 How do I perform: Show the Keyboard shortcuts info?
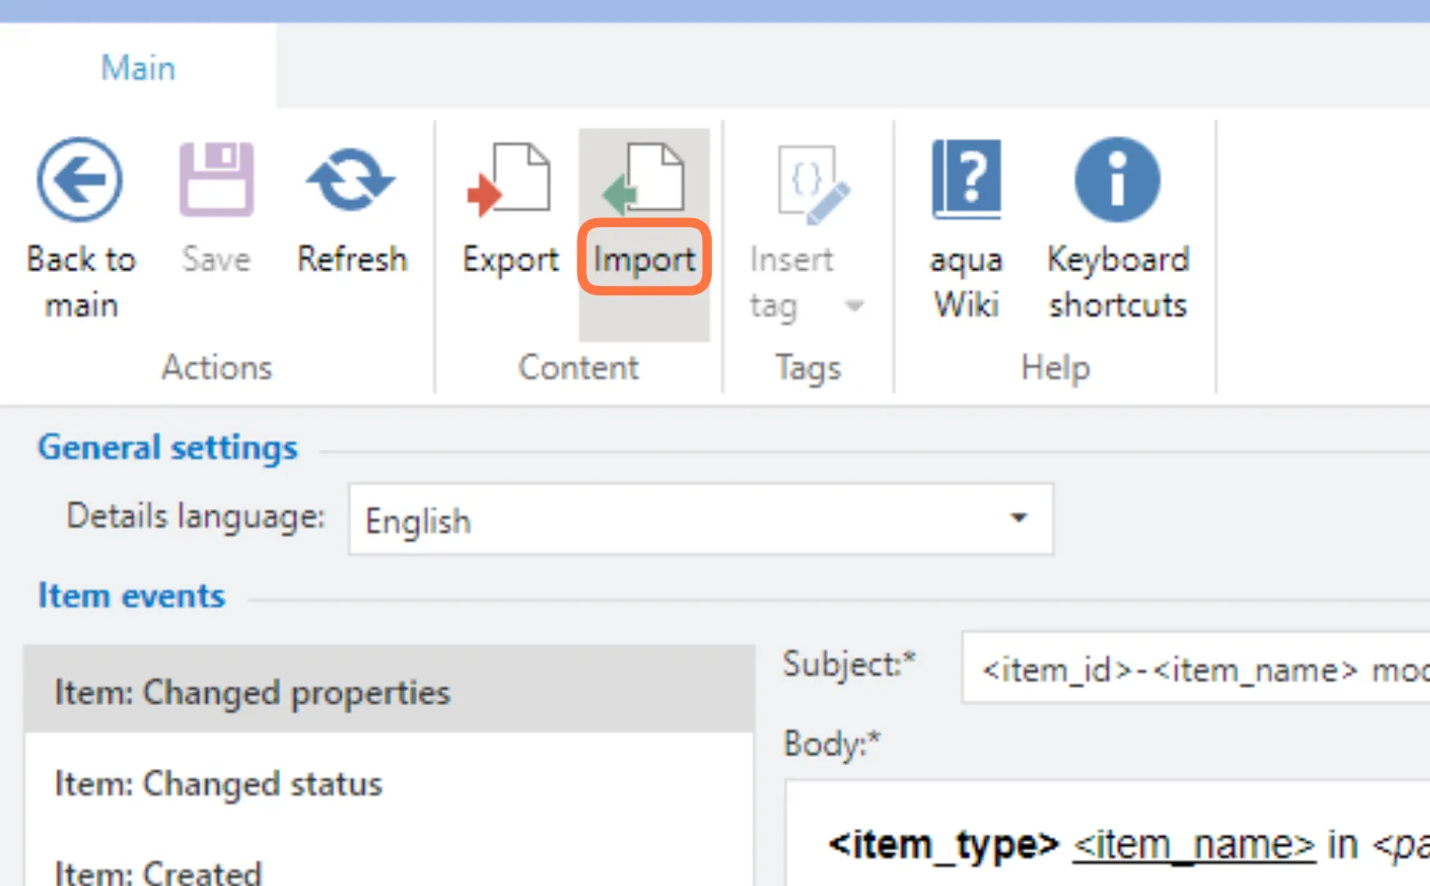[1117, 179]
